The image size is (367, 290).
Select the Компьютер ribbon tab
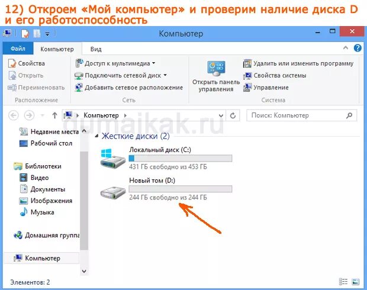tap(57, 49)
